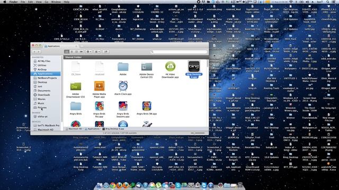This screenshot has width=339, height=190.
Task: Click Macintosh HD in path bar
Action: (74, 129)
